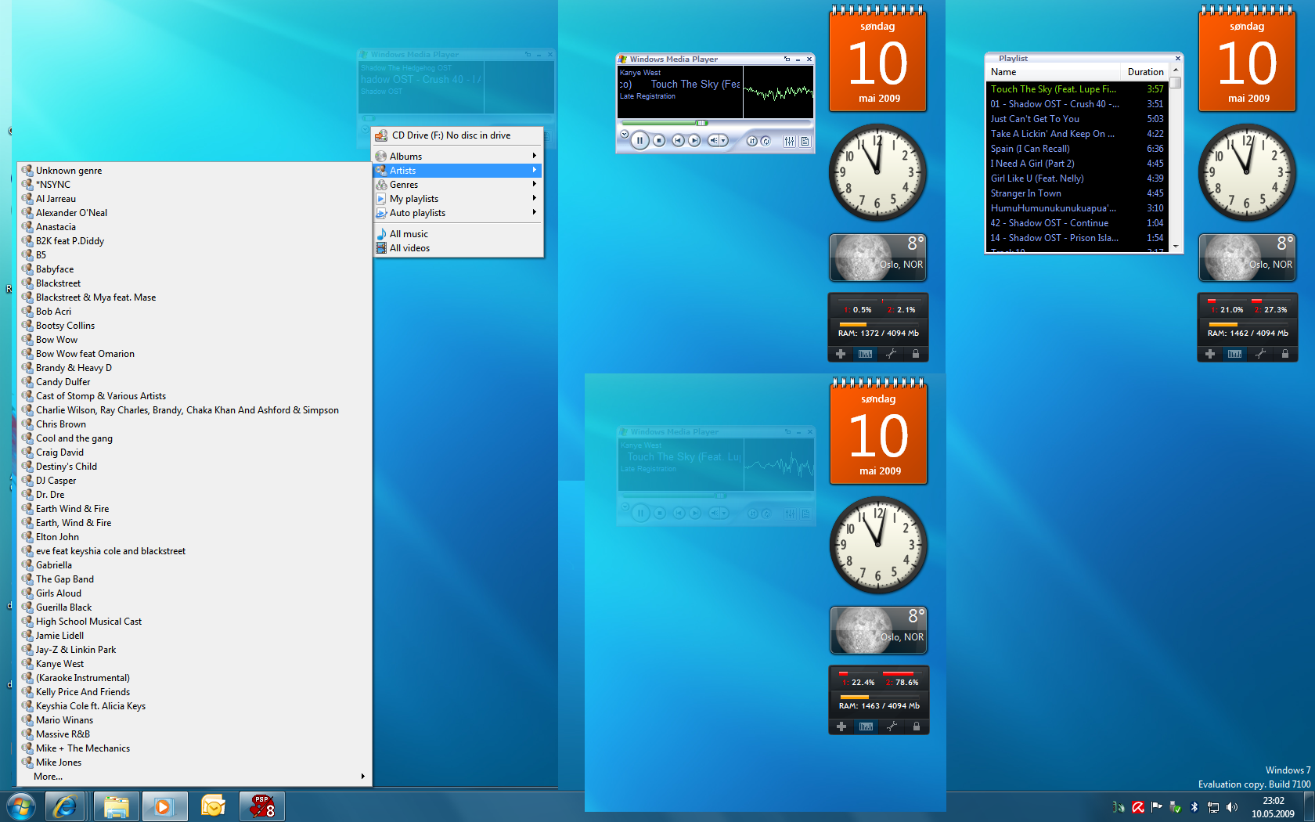The height and width of the screenshot is (822, 1315).
Task: Show the playlist pane icon in Media Player
Action: [805, 141]
